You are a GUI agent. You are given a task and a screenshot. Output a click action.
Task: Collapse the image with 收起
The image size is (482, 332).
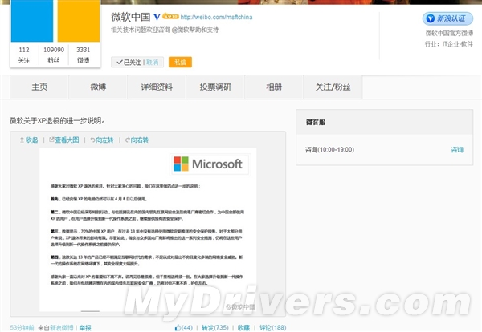click(29, 140)
